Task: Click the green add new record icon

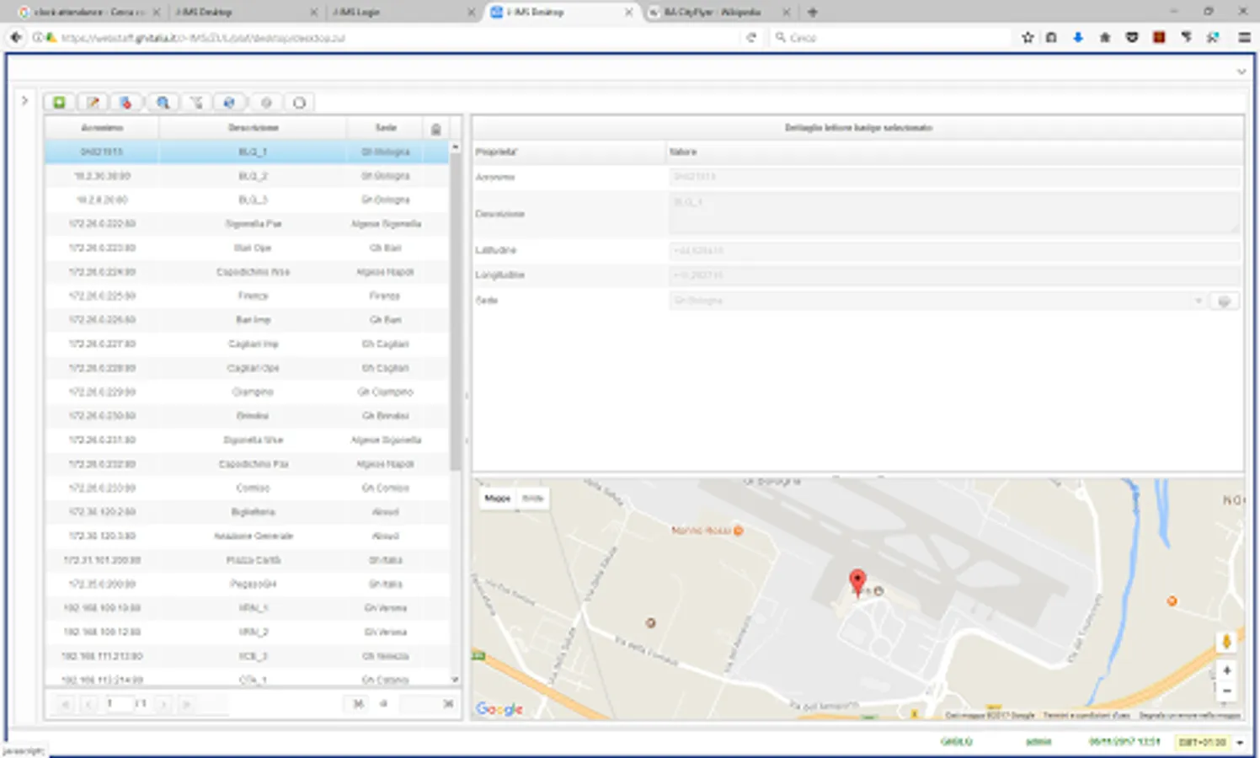Action: coord(59,103)
